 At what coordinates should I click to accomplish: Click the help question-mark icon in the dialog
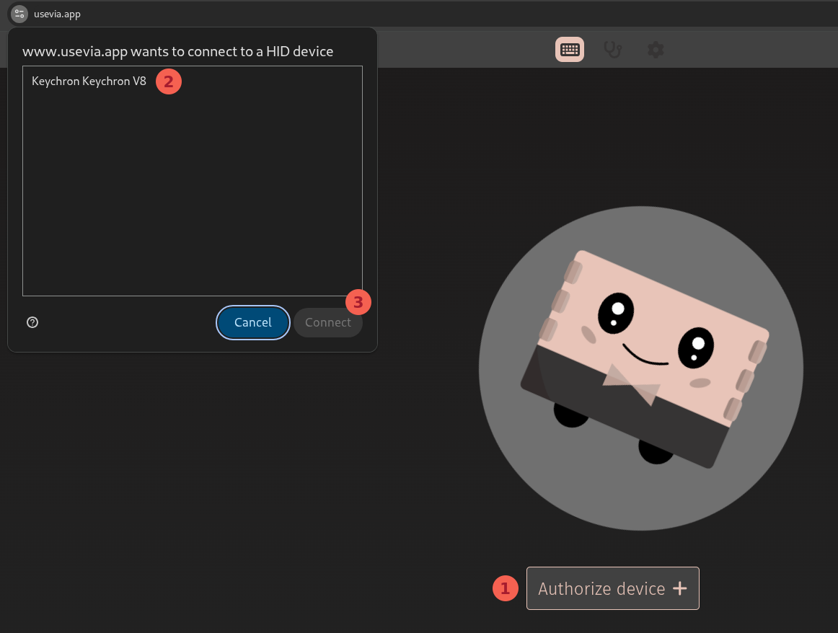32,322
